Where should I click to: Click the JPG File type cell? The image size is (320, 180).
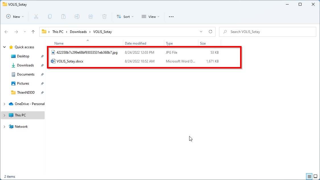coord(172,53)
